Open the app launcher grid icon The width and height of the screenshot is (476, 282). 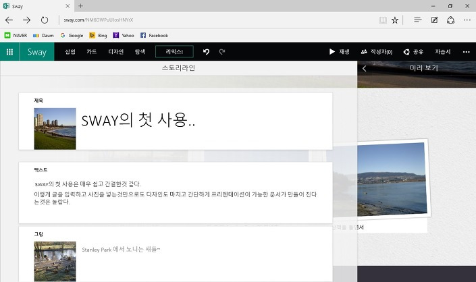click(x=9, y=52)
